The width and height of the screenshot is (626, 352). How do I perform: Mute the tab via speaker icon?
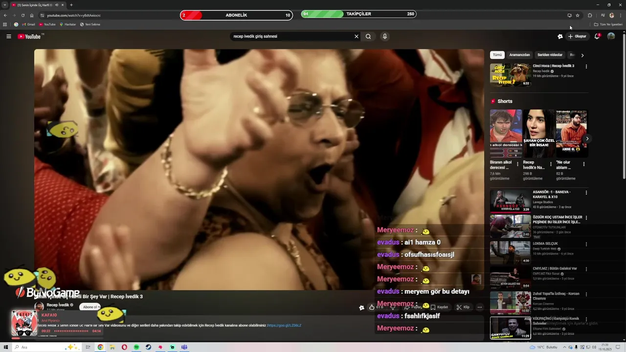click(x=57, y=5)
